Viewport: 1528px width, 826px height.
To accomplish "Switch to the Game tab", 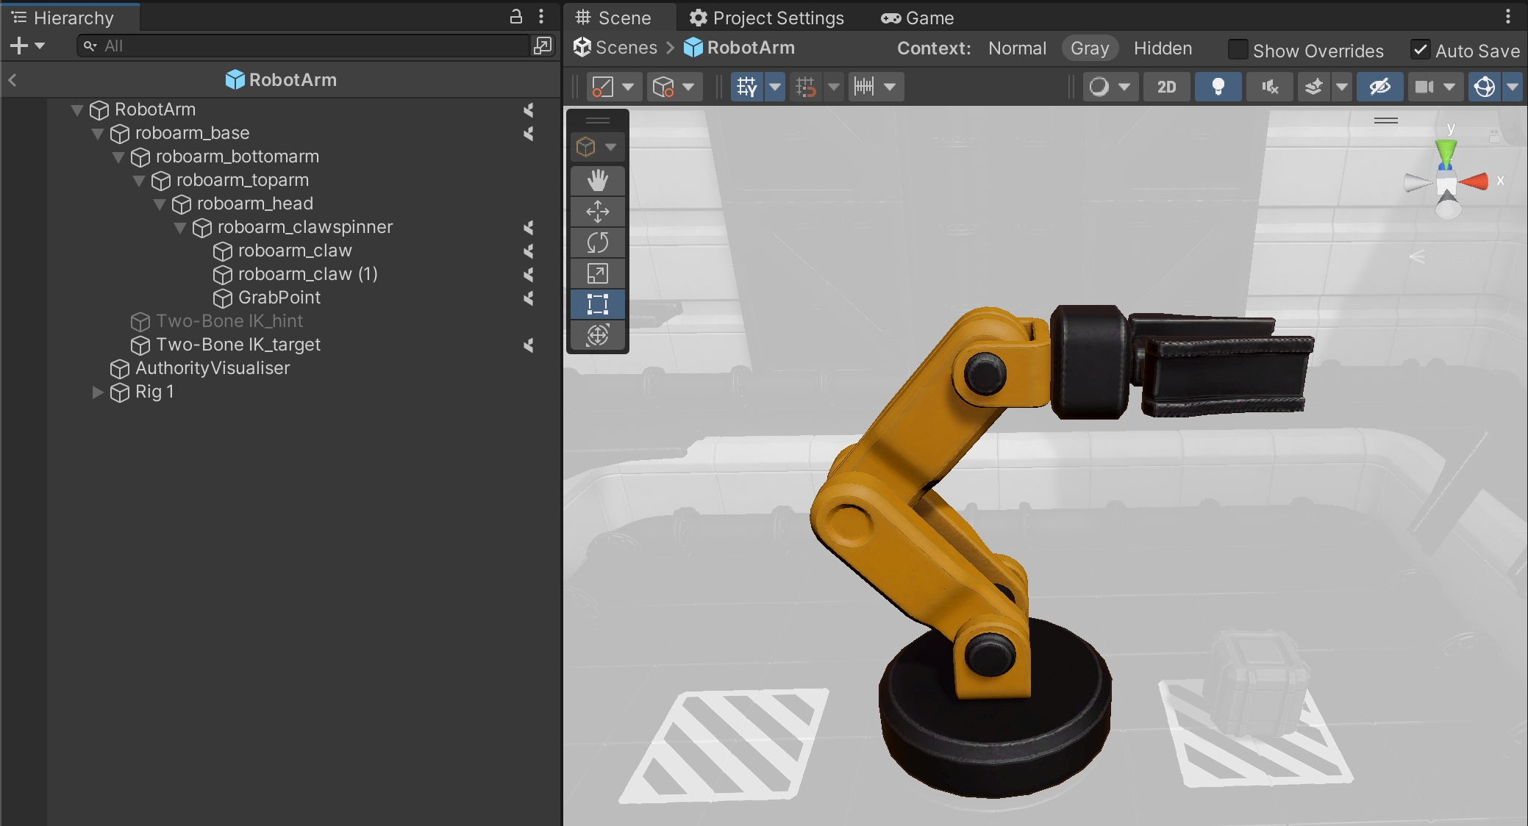I will (917, 18).
